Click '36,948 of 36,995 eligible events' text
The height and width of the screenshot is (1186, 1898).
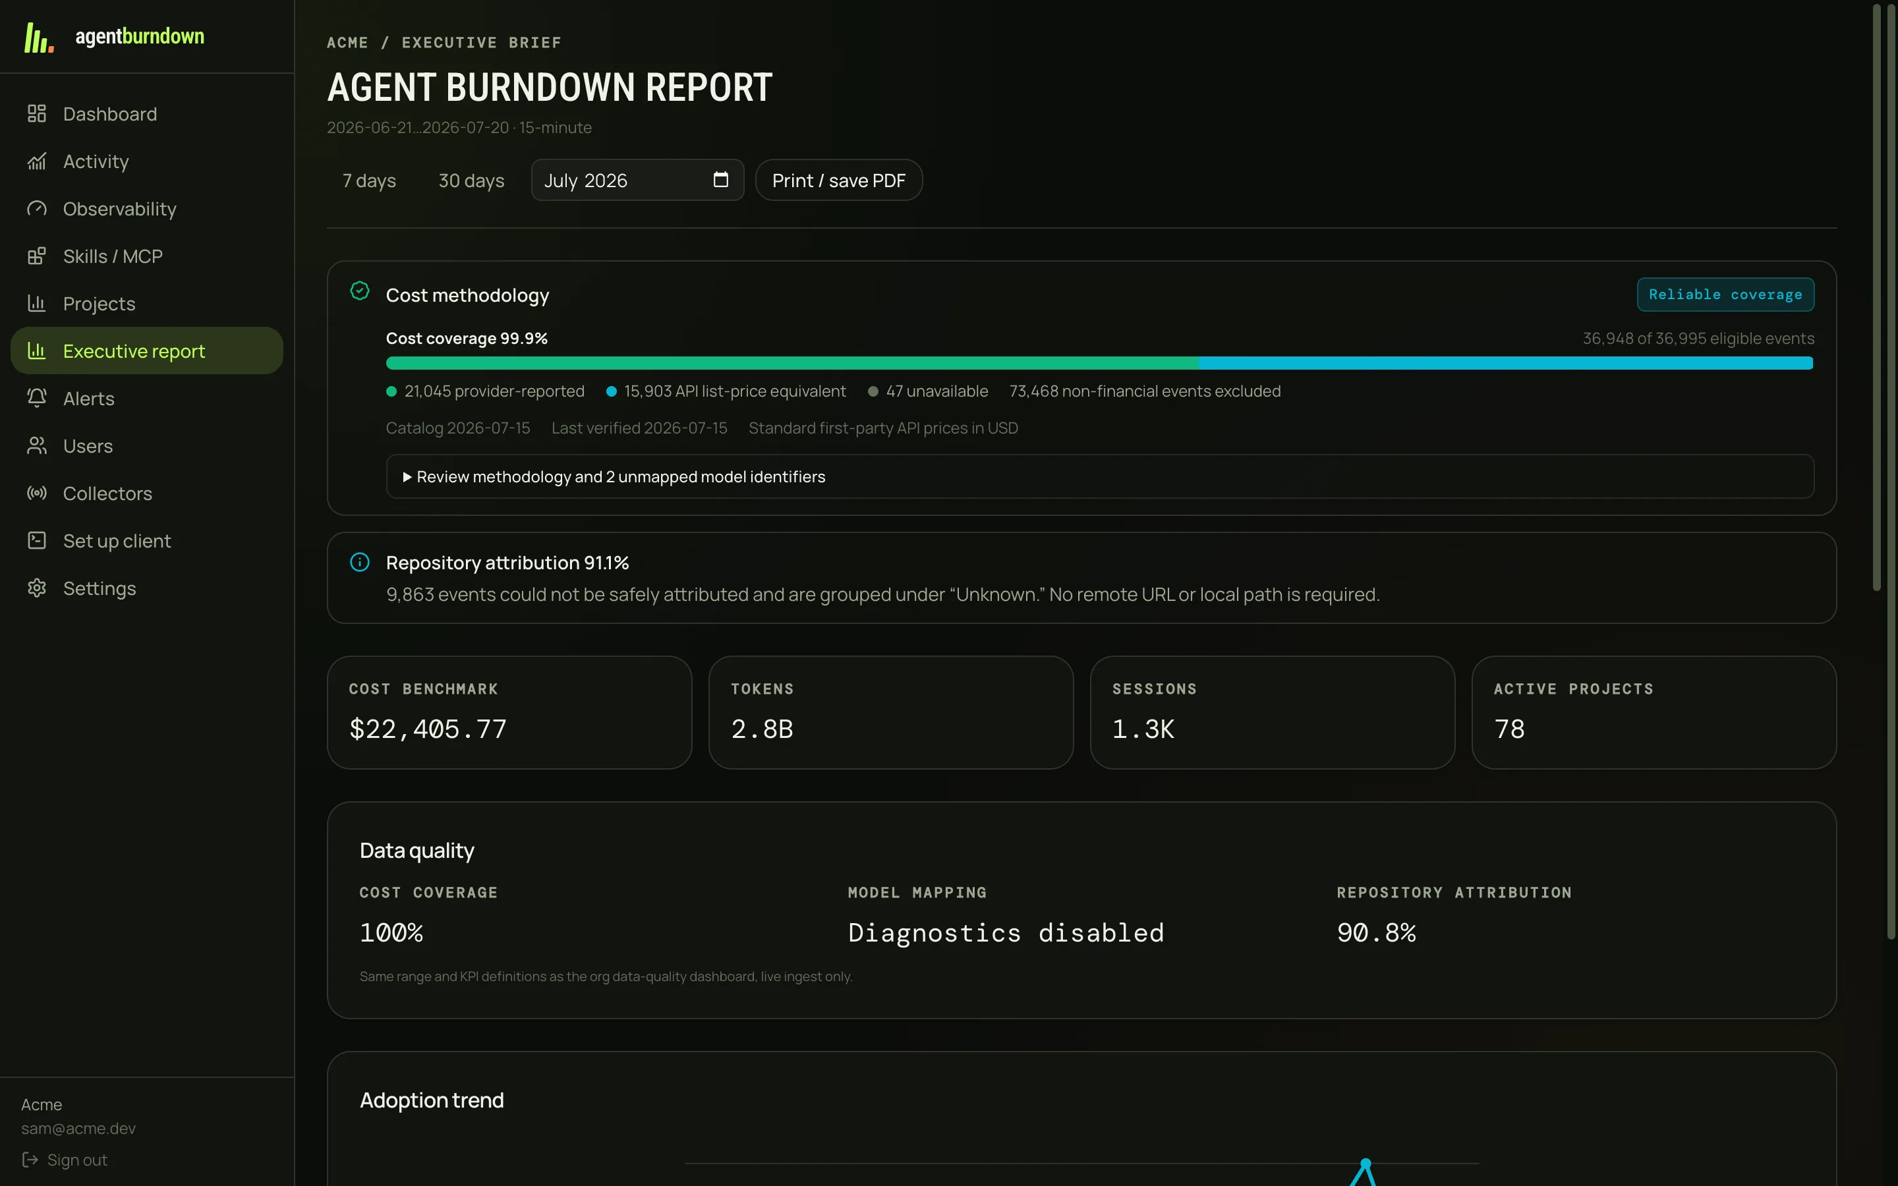pyautogui.click(x=1698, y=338)
